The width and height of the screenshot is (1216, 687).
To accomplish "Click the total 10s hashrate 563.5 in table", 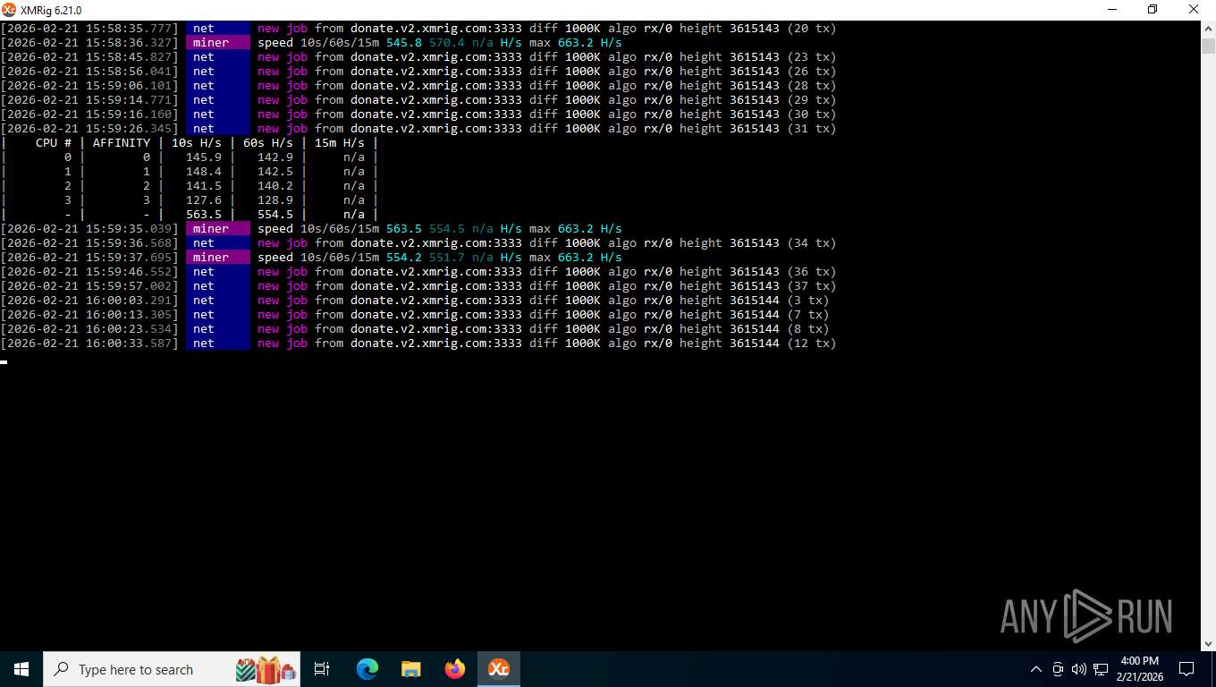I will (x=204, y=215).
